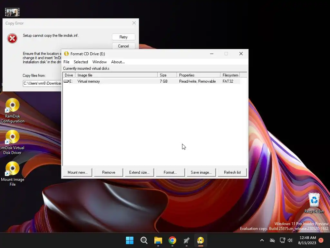Open the RamDisk Configuration desktop shortcut

coord(13,110)
